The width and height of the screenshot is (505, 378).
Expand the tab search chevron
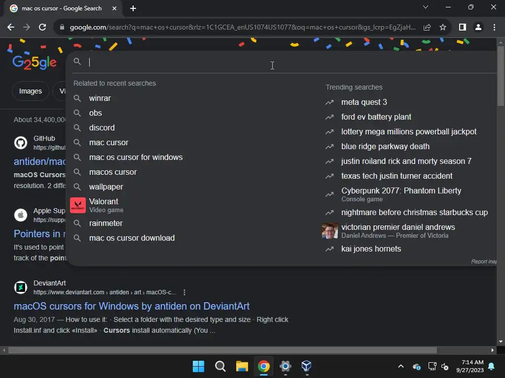click(x=426, y=7)
